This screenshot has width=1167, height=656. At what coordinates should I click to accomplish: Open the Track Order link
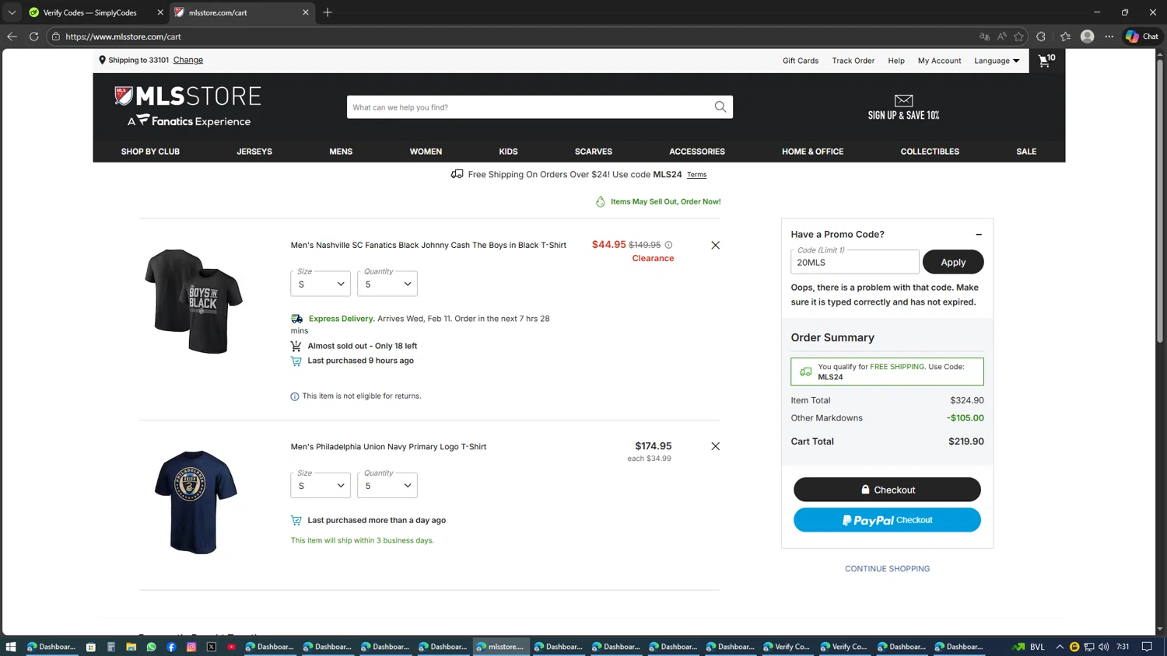[x=853, y=61]
